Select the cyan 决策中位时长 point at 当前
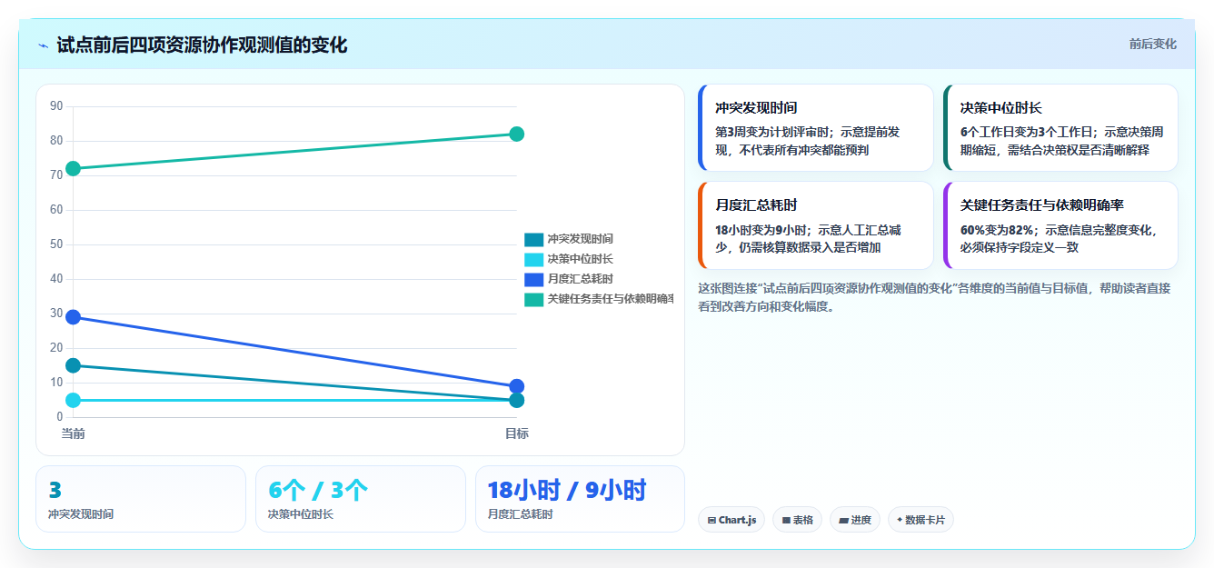 click(x=74, y=400)
